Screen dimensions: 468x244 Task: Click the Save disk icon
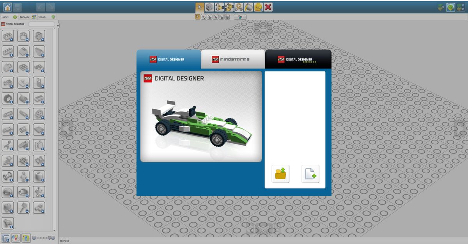pos(17,7)
